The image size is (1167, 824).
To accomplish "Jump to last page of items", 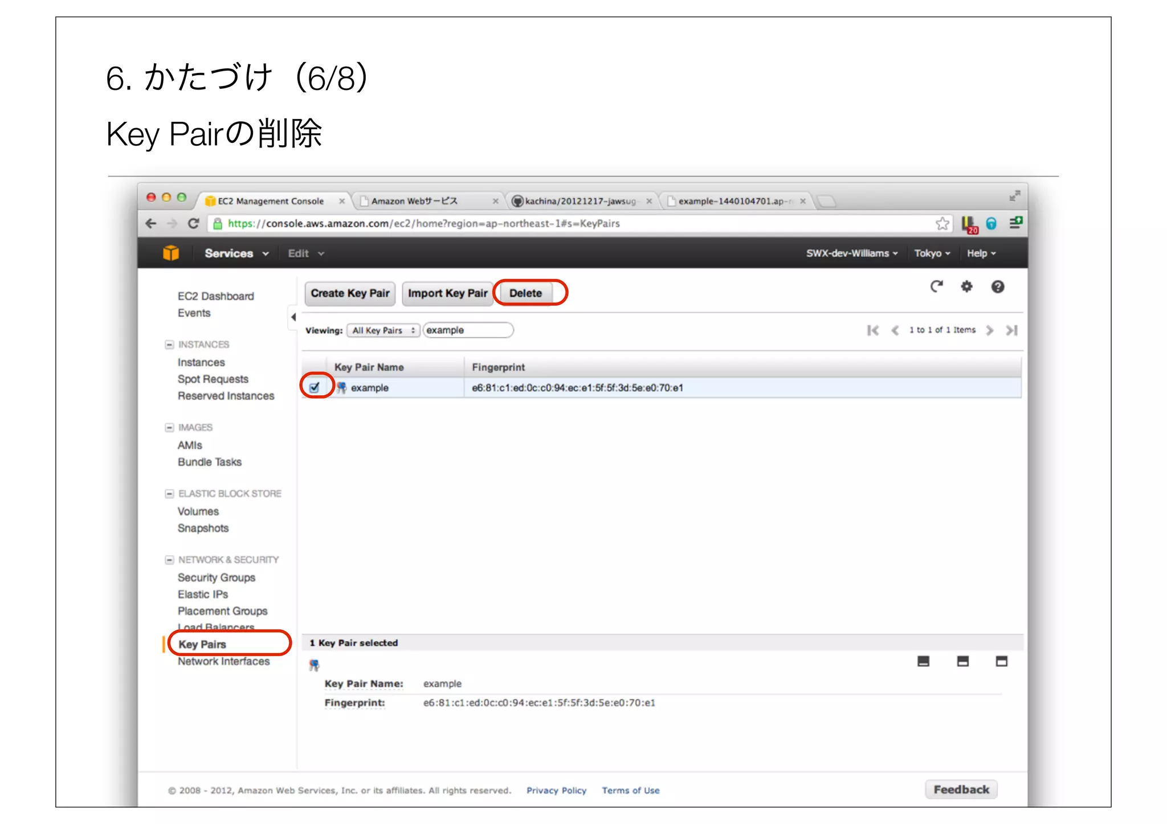I will [1011, 330].
